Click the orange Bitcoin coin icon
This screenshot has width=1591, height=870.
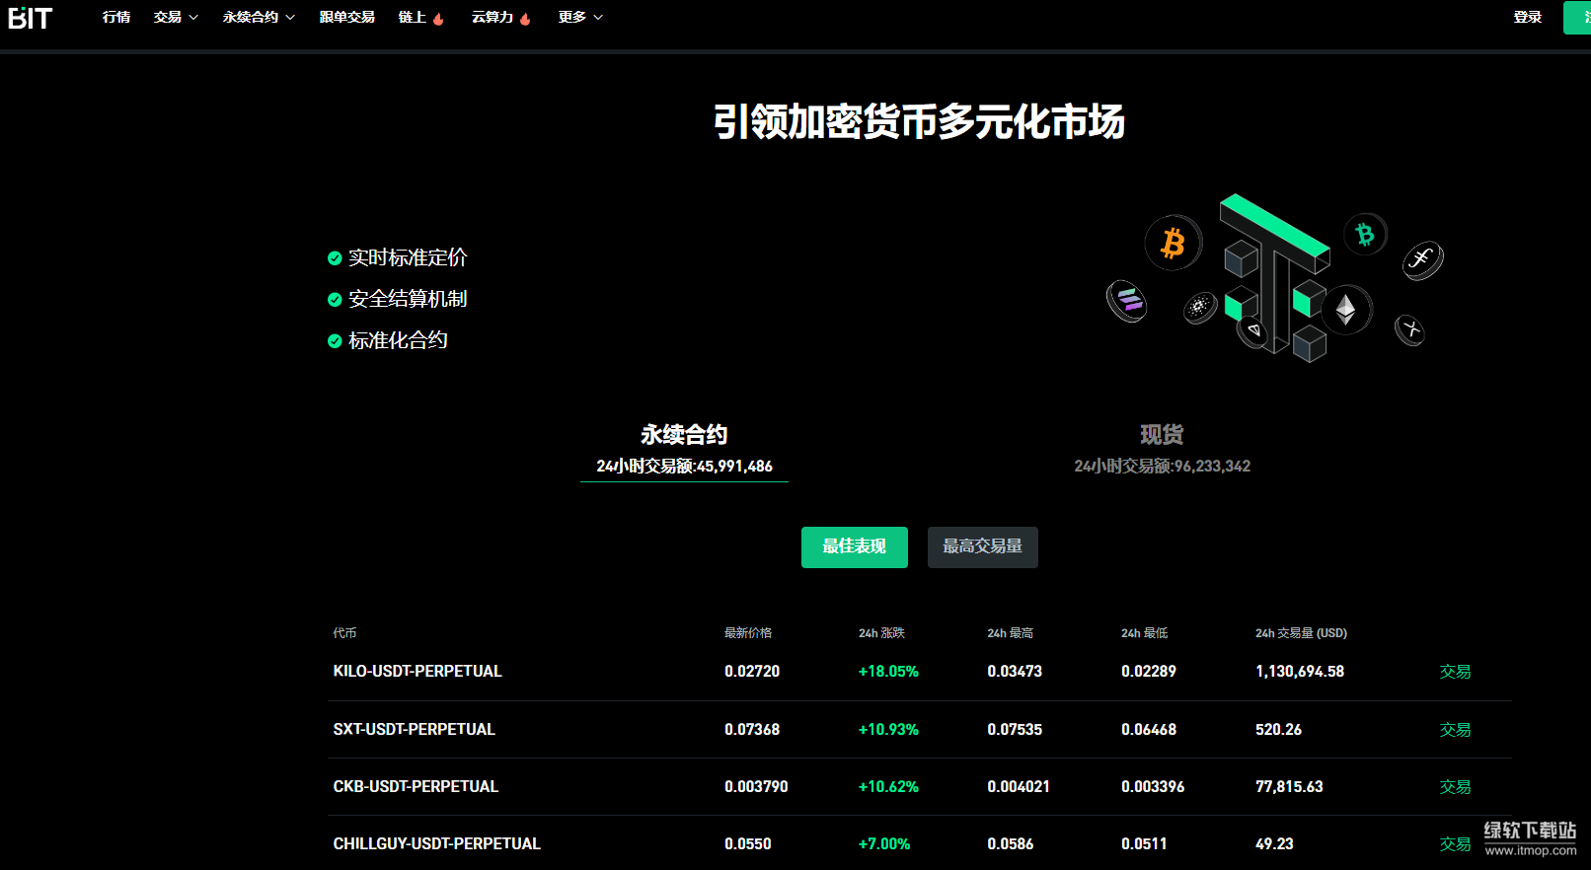click(x=1173, y=243)
